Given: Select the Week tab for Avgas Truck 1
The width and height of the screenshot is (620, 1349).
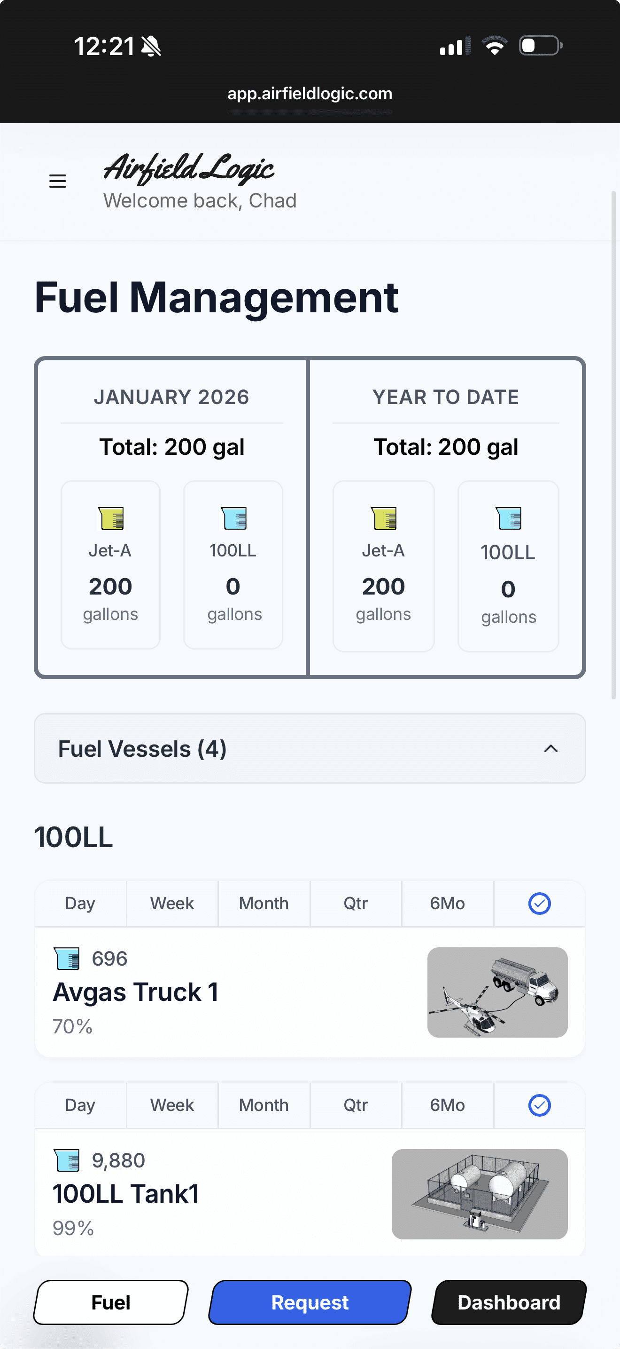Looking at the screenshot, I should coord(172,904).
